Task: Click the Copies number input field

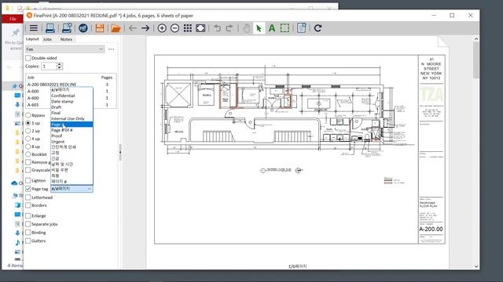Action: tap(49, 66)
